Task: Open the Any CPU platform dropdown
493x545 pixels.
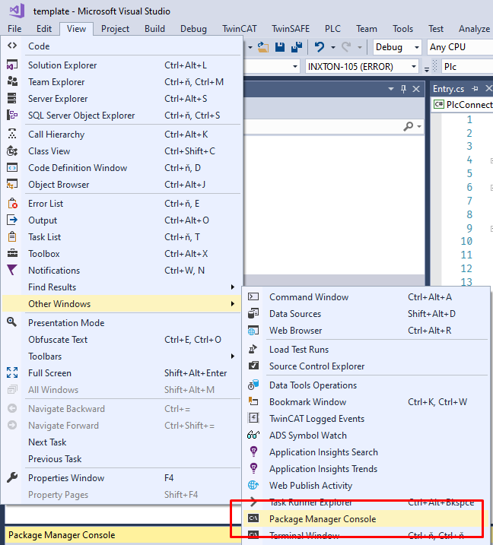Action: click(460, 47)
